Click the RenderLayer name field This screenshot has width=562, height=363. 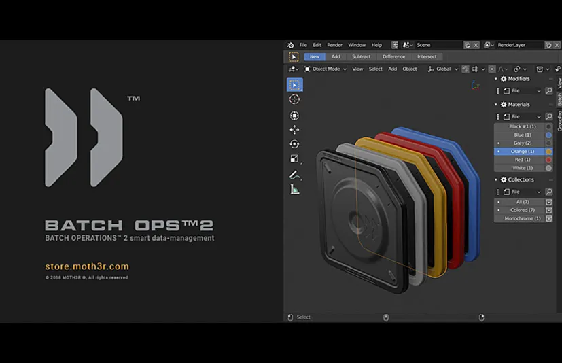tap(520, 45)
